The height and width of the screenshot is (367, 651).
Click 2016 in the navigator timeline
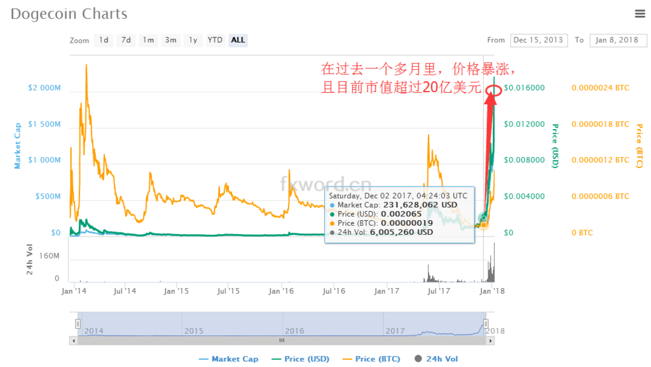coord(294,331)
